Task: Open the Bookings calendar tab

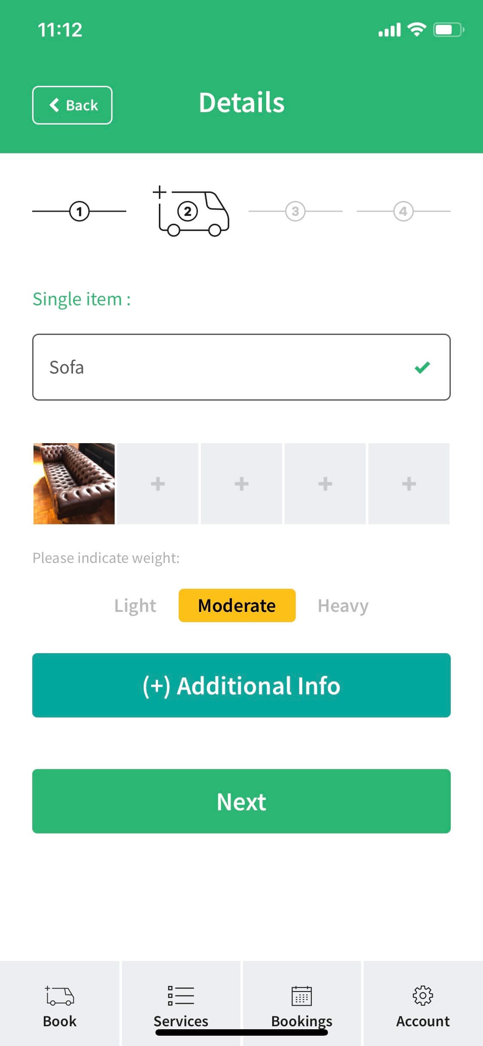Action: click(302, 1003)
